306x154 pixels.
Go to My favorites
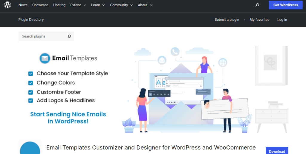[x=259, y=20]
